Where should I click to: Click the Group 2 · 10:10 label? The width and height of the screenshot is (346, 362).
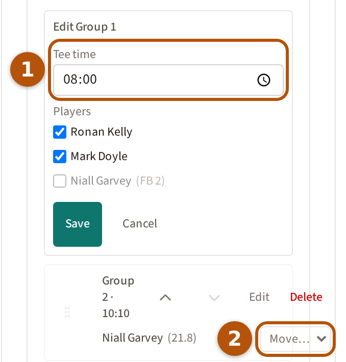[118, 297]
